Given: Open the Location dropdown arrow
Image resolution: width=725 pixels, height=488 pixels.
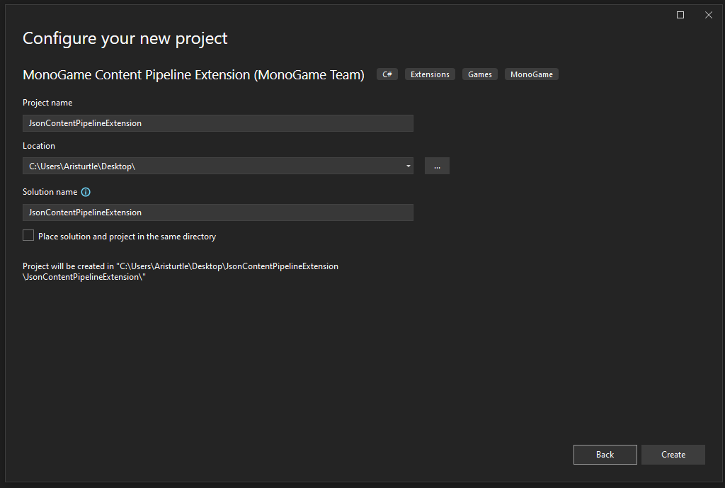Looking at the screenshot, I should 409,166.
